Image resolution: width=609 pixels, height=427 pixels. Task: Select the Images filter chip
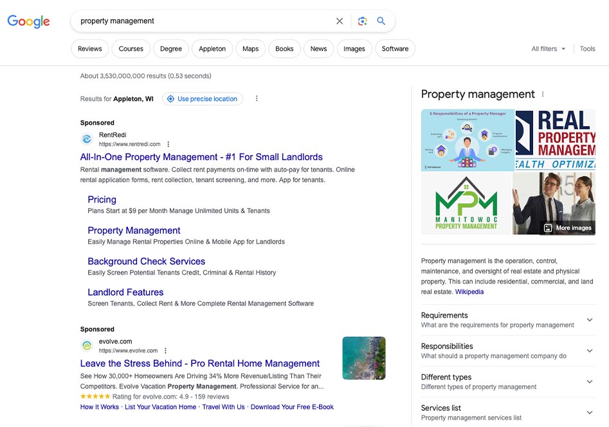(x=354, y=49)
